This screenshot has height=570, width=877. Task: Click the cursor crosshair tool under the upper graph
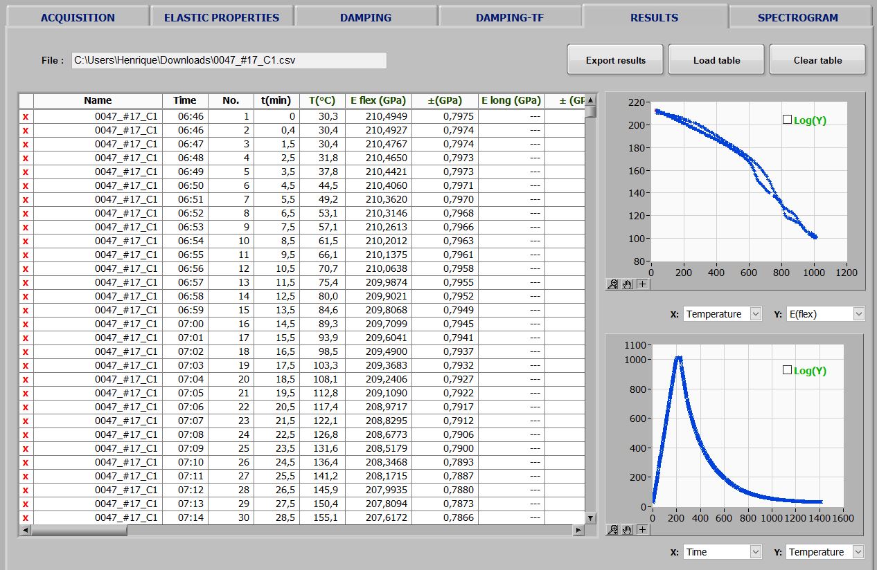tap(642, 284)
